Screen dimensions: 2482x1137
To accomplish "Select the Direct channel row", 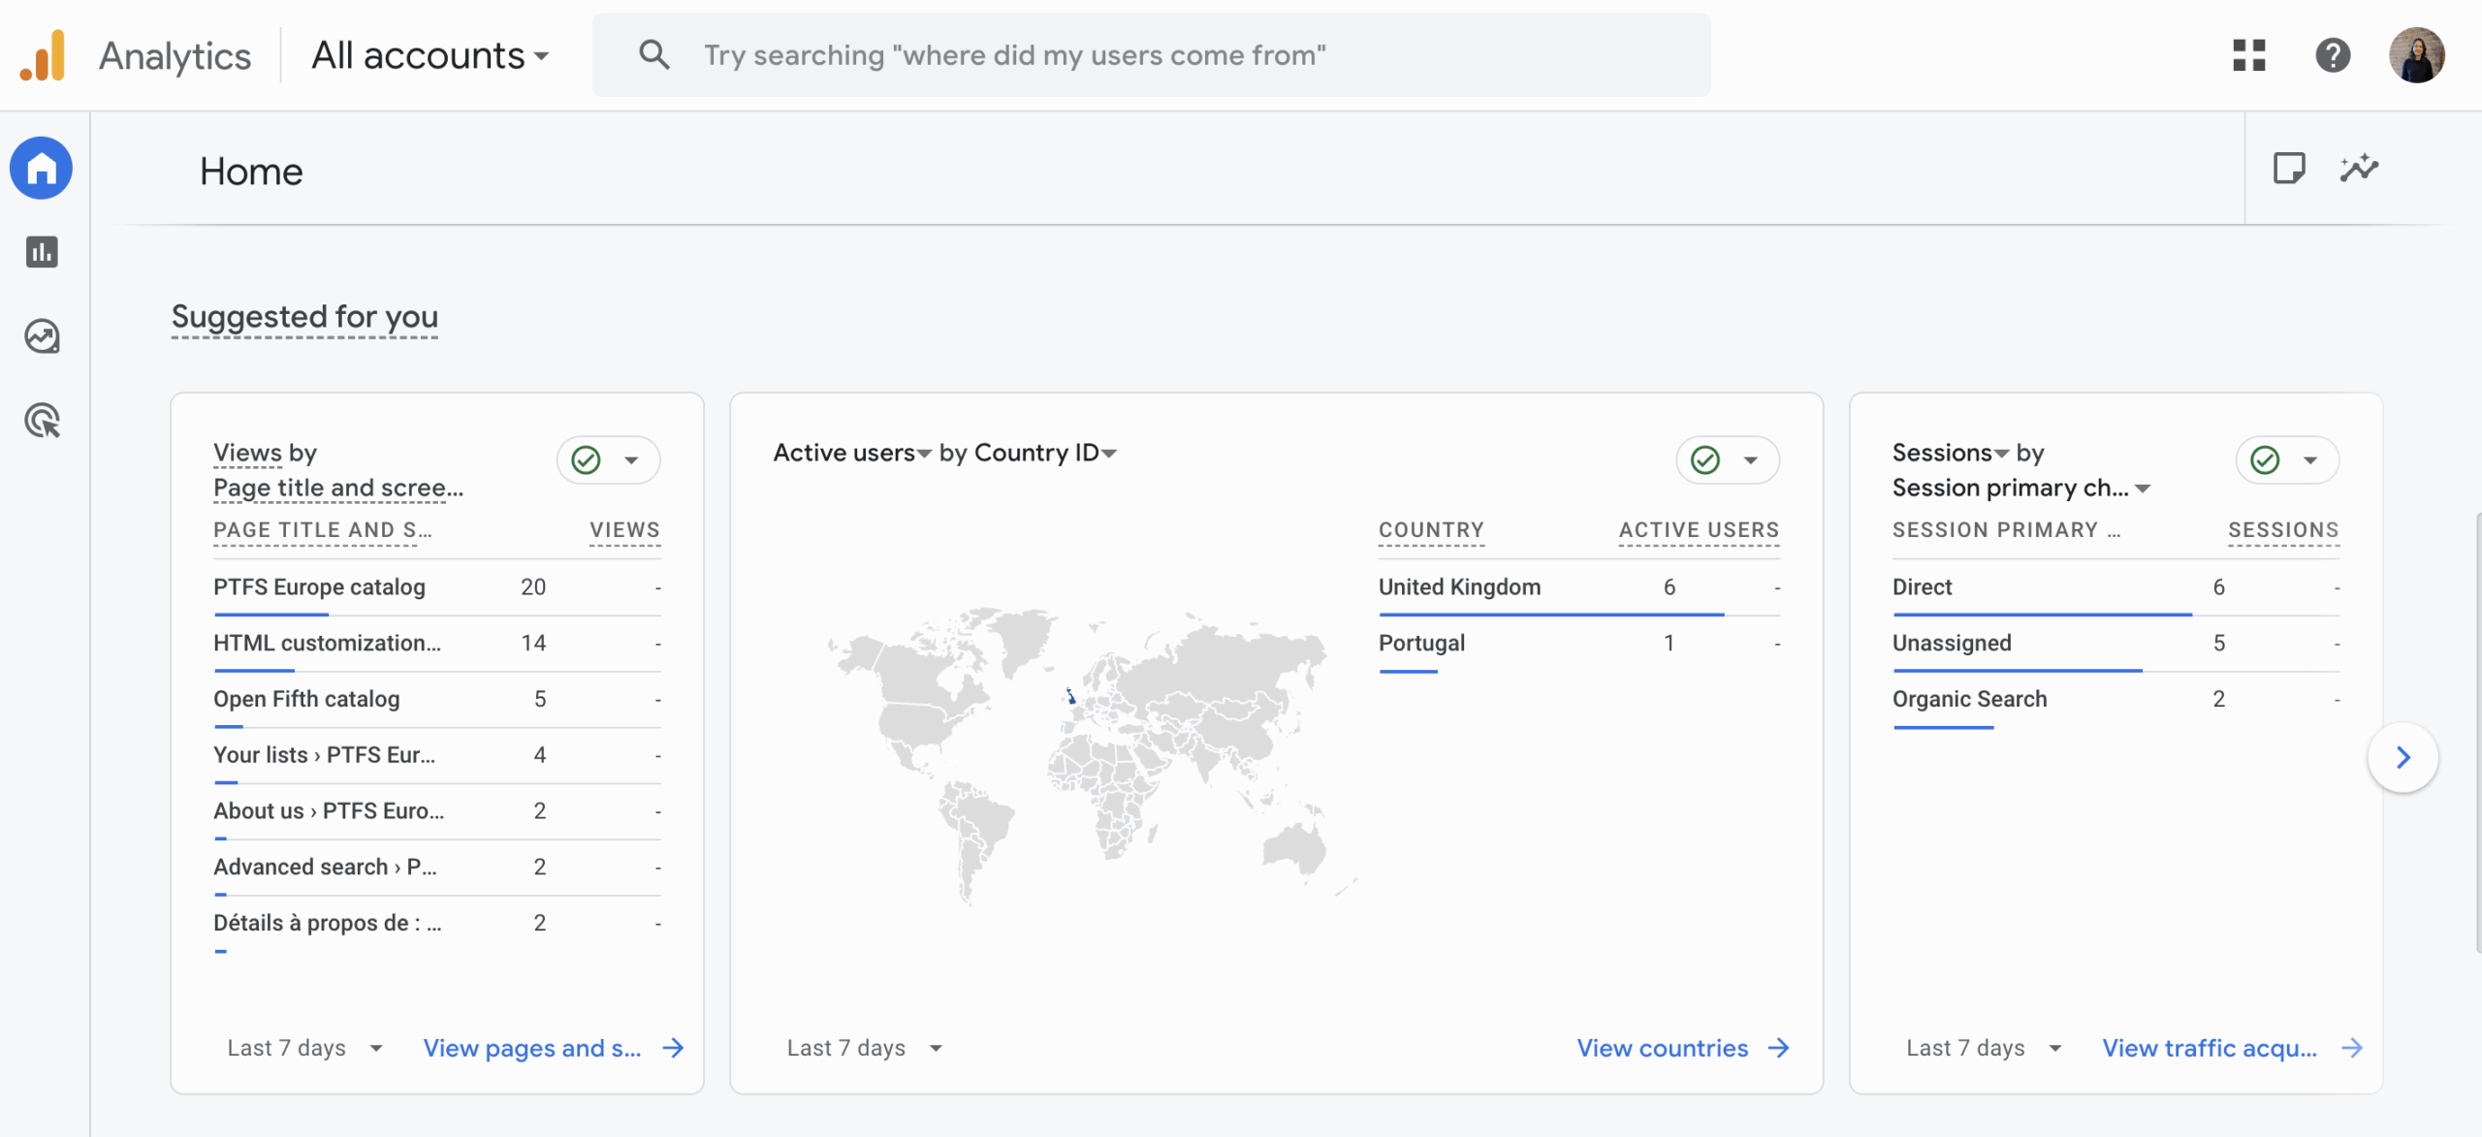I will 2116,587.
